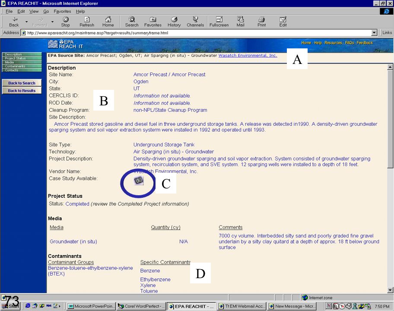Open the Back history dropdown arrow
Screen dimensions: 394x311
coord(27,22)
